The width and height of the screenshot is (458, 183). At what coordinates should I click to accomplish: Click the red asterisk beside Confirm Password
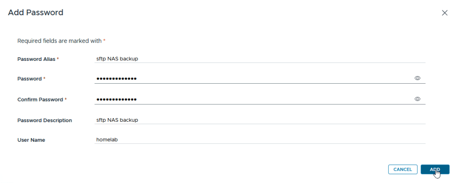[66, 99]
